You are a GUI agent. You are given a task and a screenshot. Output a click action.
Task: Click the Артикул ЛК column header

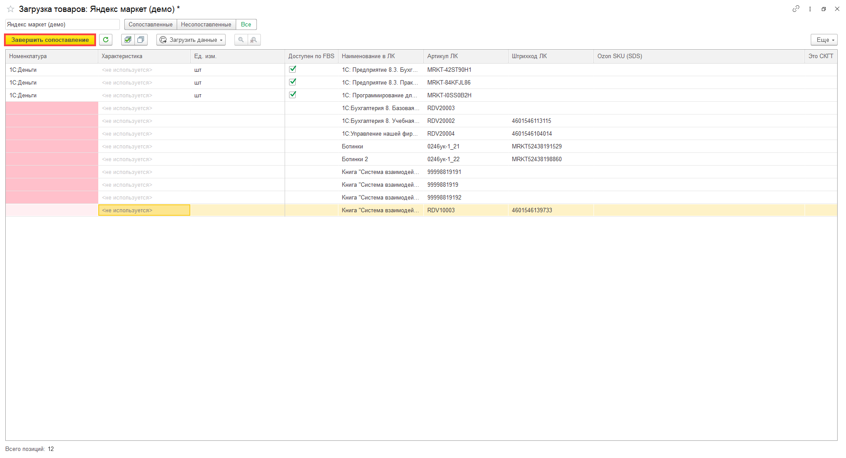point(466,56)
